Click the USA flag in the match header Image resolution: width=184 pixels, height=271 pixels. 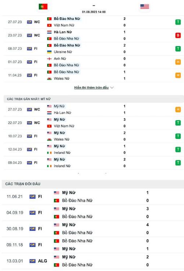[x=145, y=7]
